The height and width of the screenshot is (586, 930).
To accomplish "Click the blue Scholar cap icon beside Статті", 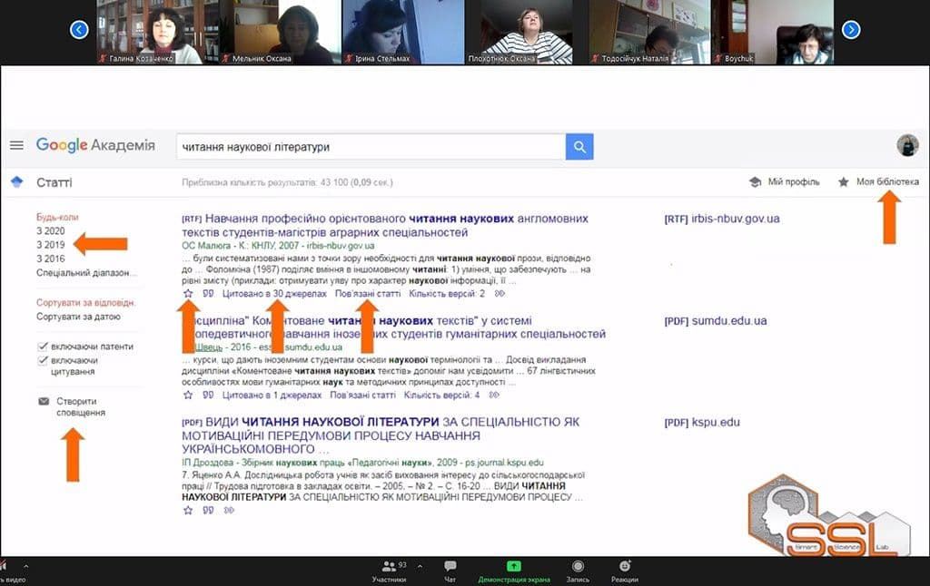I will [x=16, y=182].
